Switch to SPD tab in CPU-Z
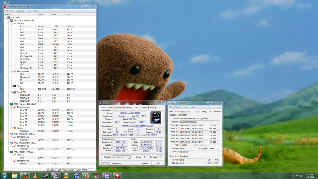This screenshot has width=318, height=179. (x=136, y=108)
